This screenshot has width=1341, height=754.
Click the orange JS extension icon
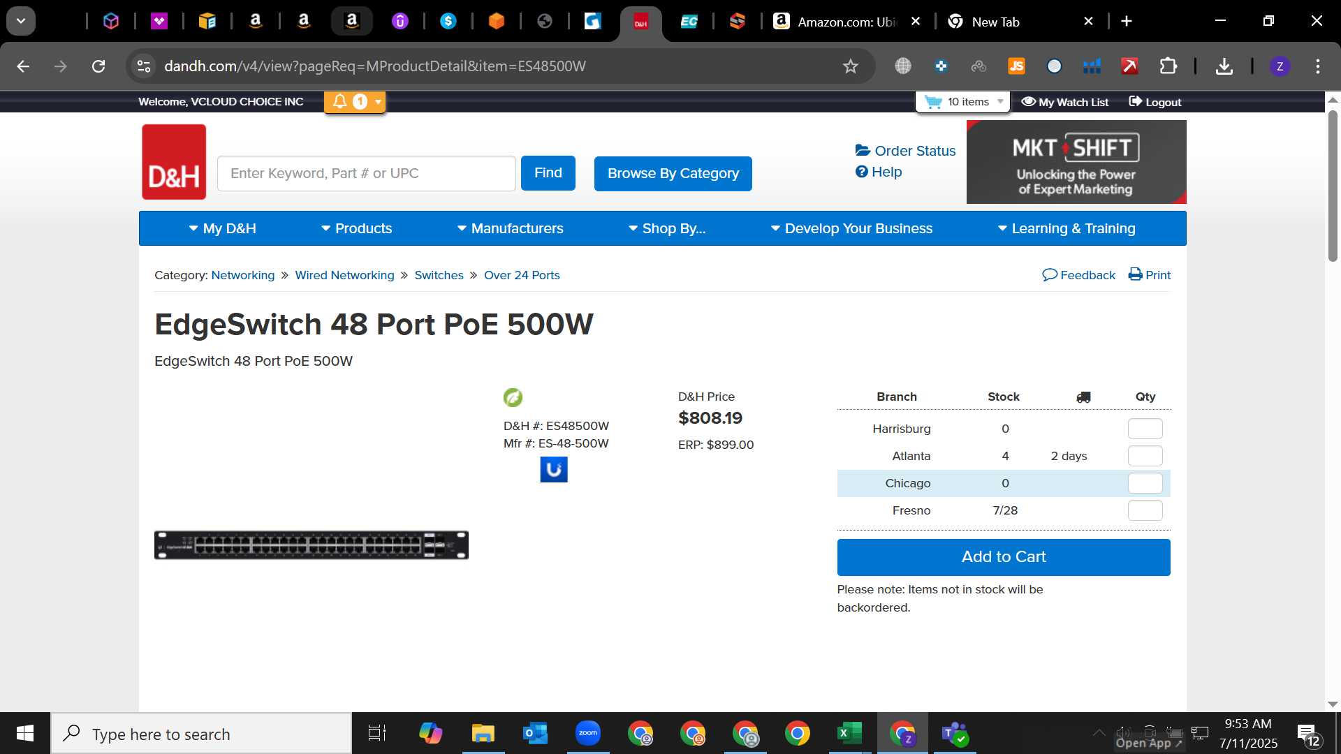coord(1017,66)
